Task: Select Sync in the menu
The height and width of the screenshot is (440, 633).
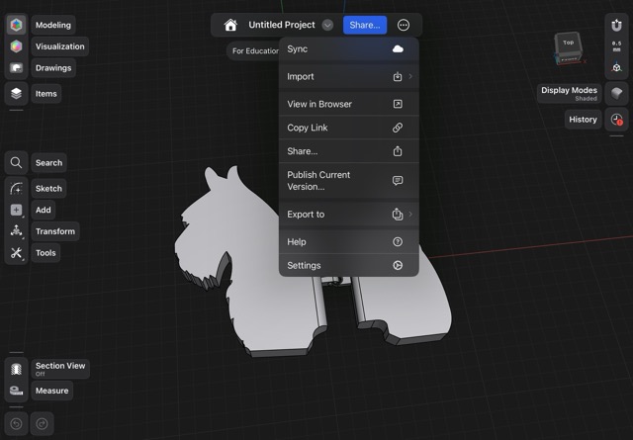Action: pyautogui.click(x=349, y=49)
